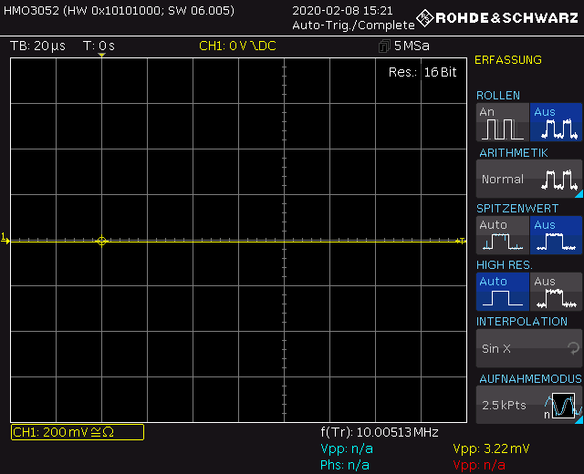Select the CH1 200 mV channel label
This screenshot has height=474, width=584.
(x=77, y=432)
